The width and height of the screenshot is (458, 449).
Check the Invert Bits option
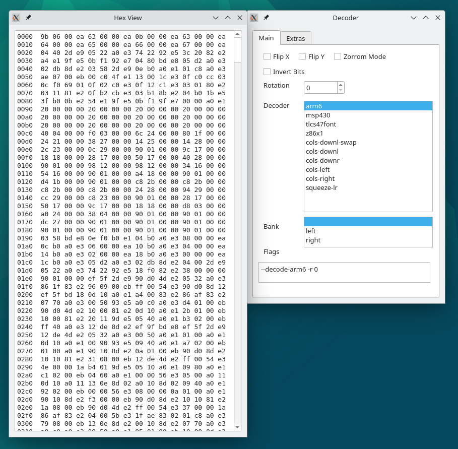(267, 72)
